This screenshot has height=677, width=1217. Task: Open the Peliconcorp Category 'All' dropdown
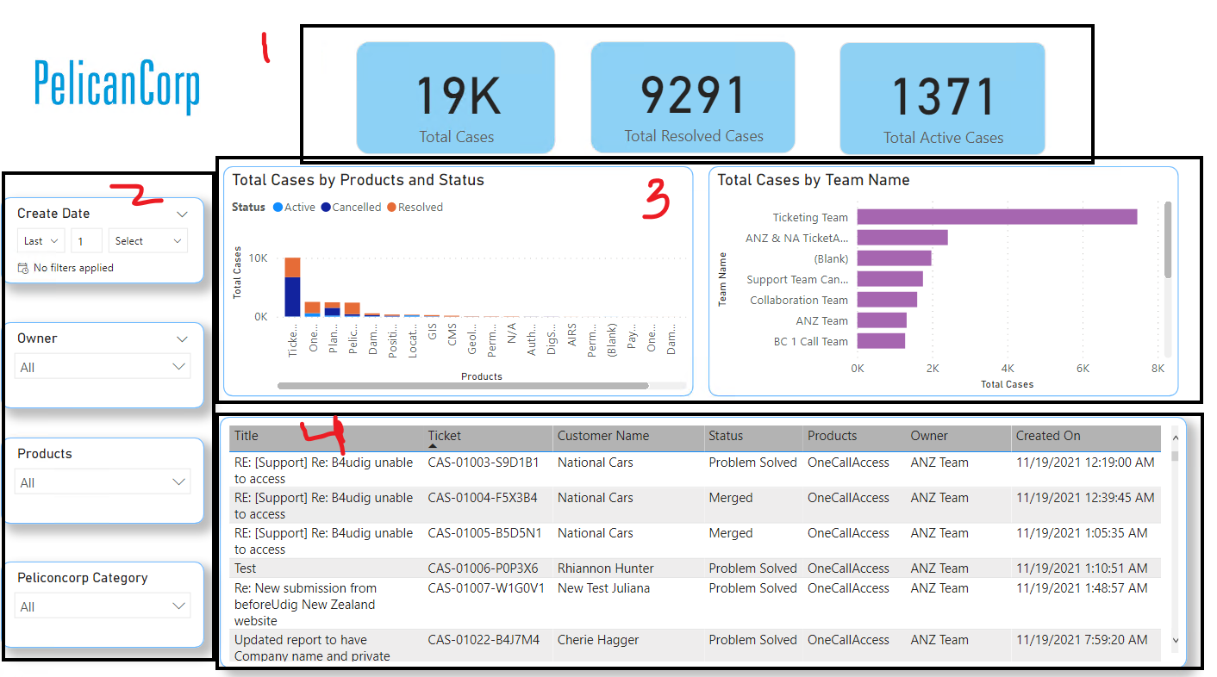point(102,606)
